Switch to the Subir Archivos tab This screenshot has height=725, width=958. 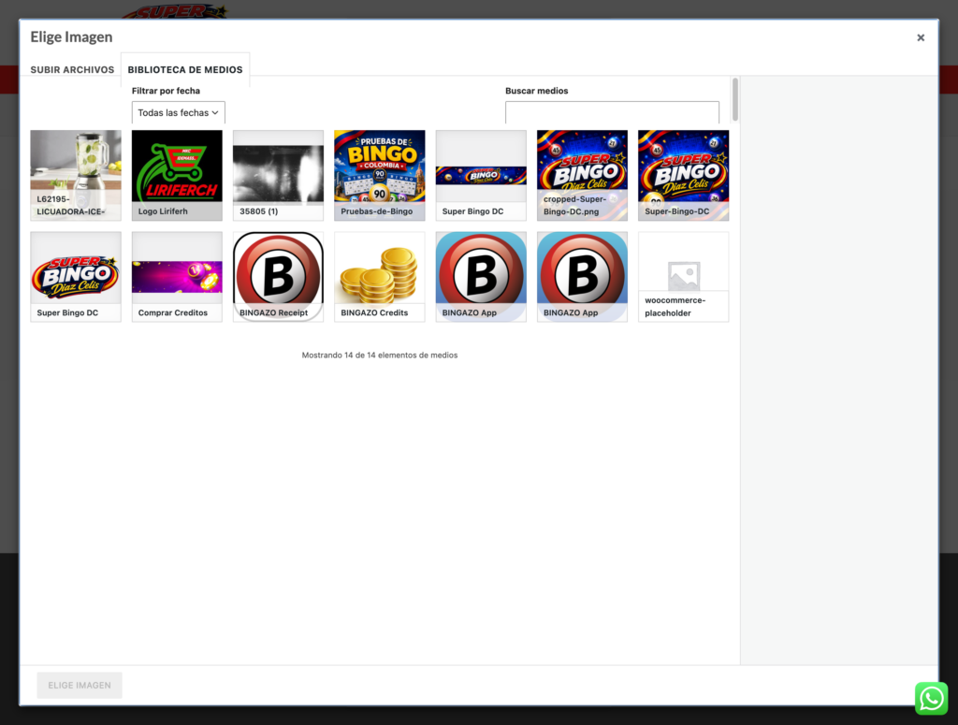(72, 69)
